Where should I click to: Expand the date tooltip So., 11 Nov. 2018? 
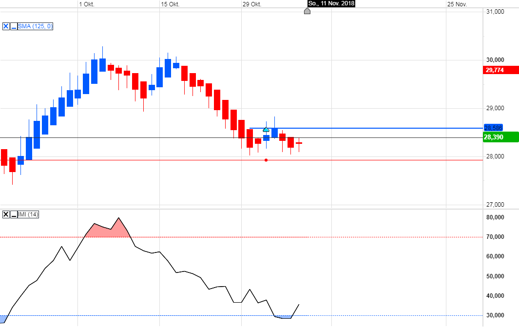click(x=331, y=4)
